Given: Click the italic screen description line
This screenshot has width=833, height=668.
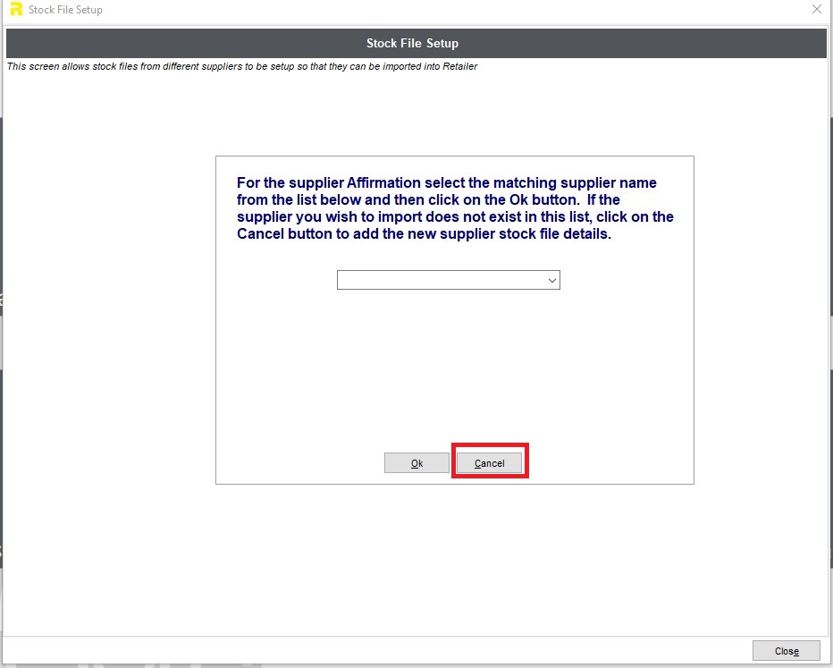Looking at the screenshot, I should (x=241, y=67).
